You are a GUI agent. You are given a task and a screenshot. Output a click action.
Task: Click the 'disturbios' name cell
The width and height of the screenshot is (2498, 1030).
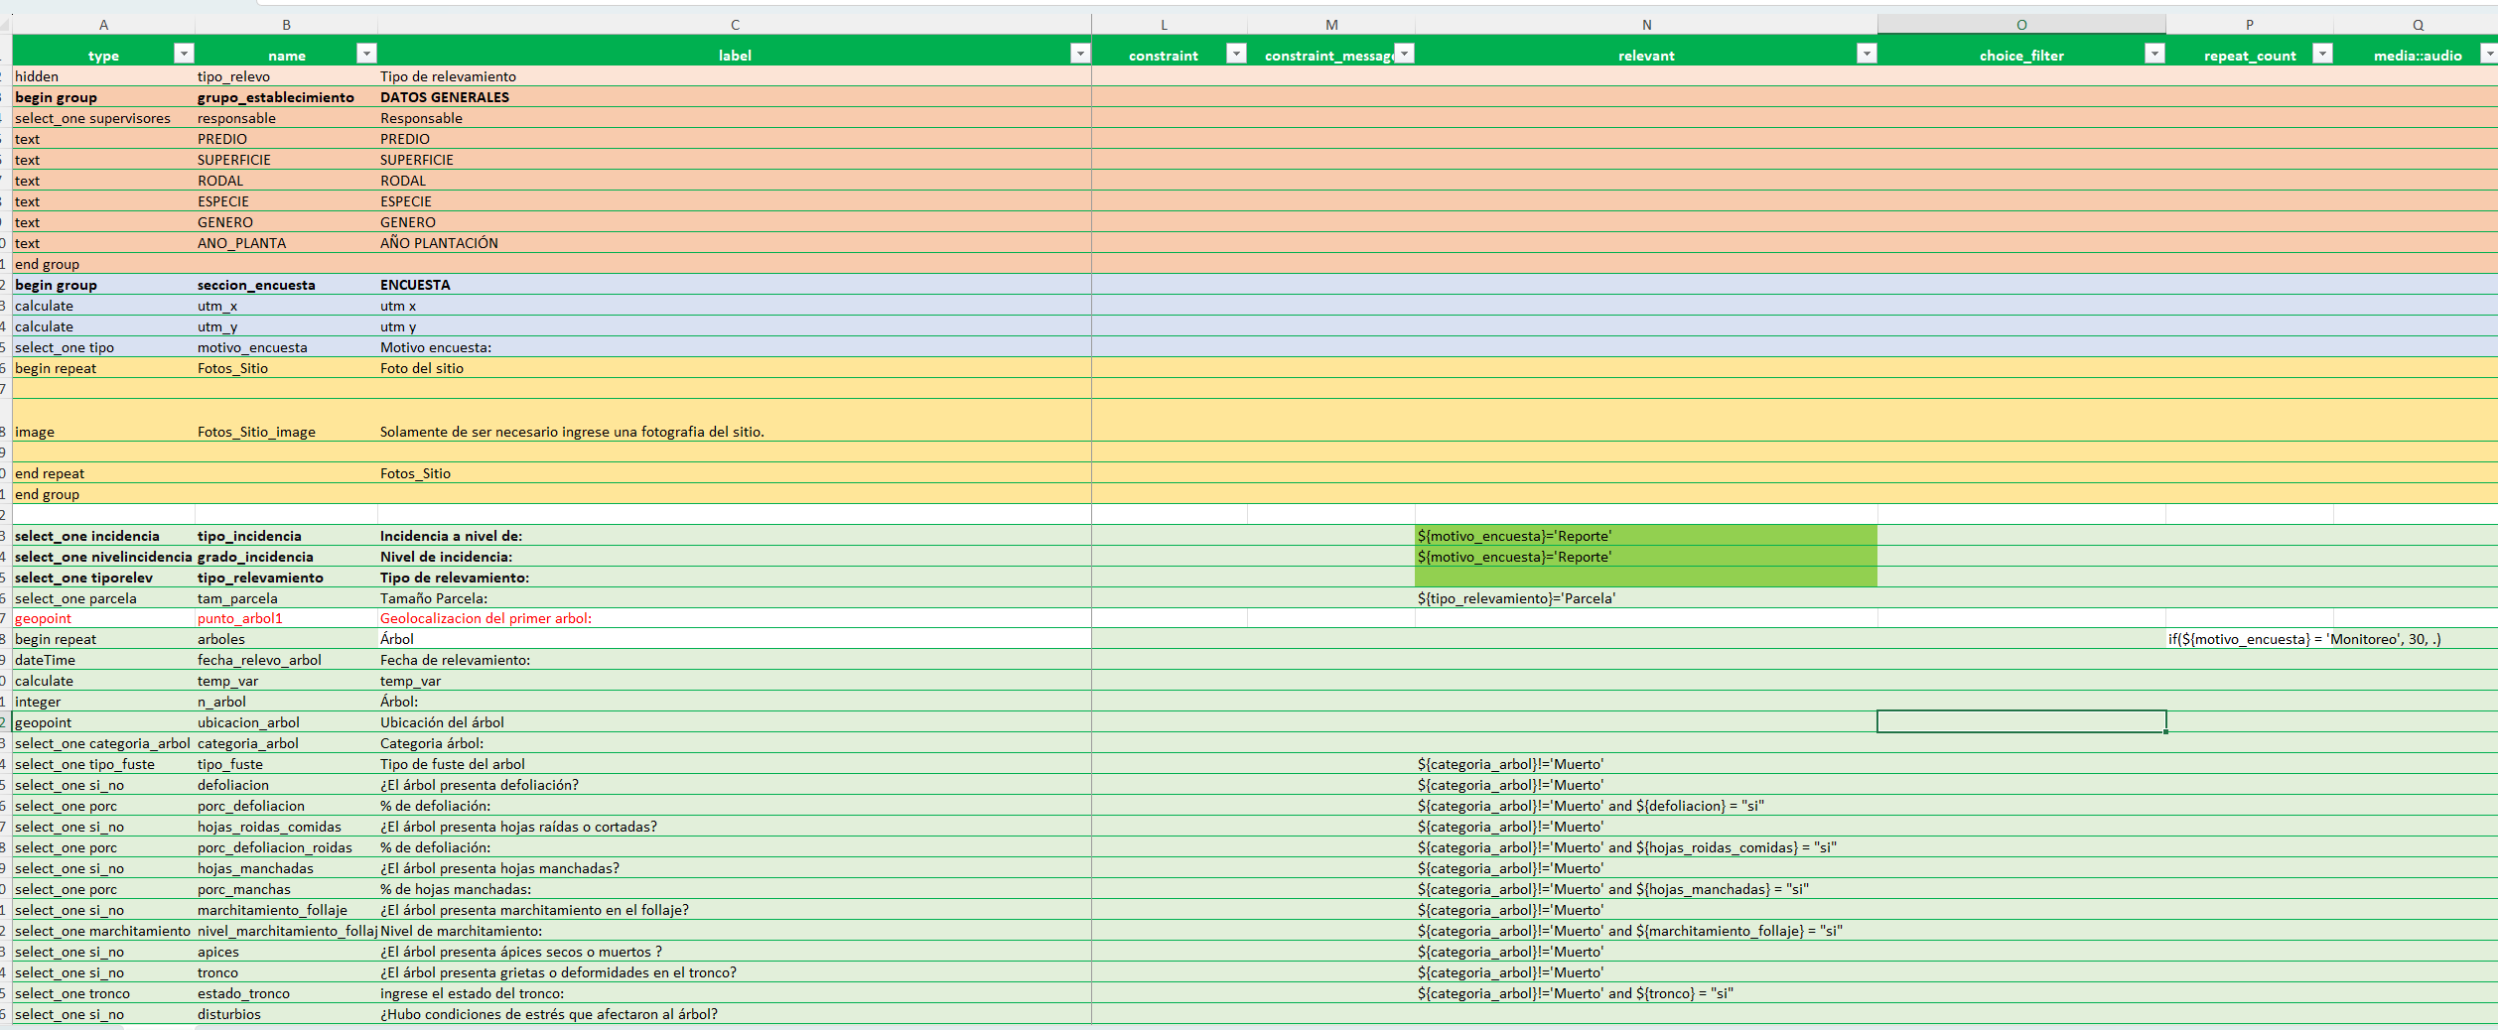click(x=286, y=1014)
